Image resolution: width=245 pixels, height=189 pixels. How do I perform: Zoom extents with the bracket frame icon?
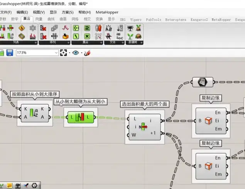click(63, 53)
